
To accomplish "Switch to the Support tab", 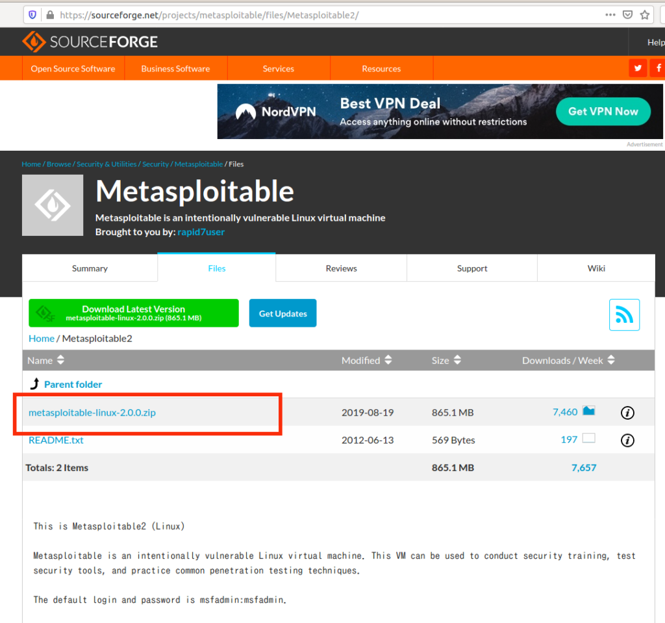I will (x=472, y=268).
